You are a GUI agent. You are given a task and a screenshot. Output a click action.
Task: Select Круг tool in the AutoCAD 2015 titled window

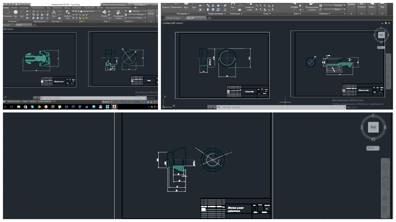click(x=16, y=14)
